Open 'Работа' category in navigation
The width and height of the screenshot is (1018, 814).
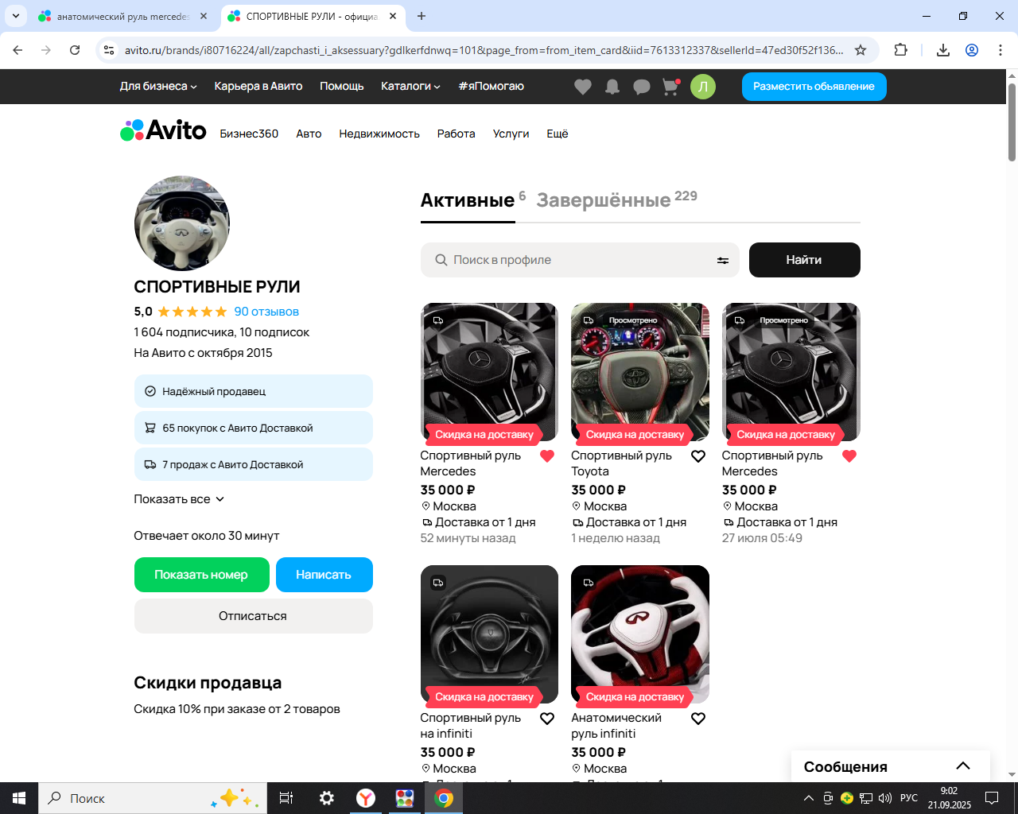click(456, 134)
